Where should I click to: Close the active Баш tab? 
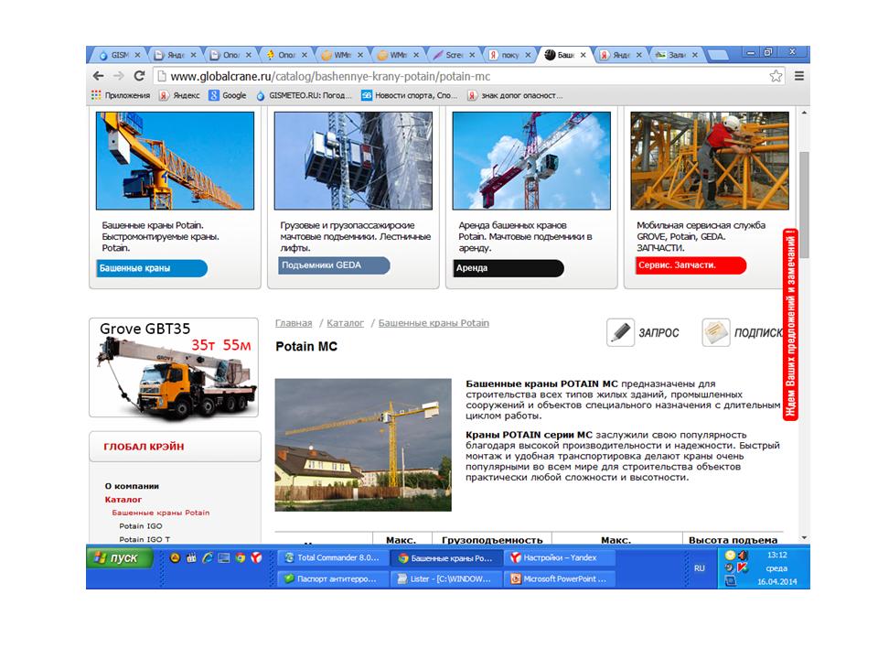(x=583, y=55)
